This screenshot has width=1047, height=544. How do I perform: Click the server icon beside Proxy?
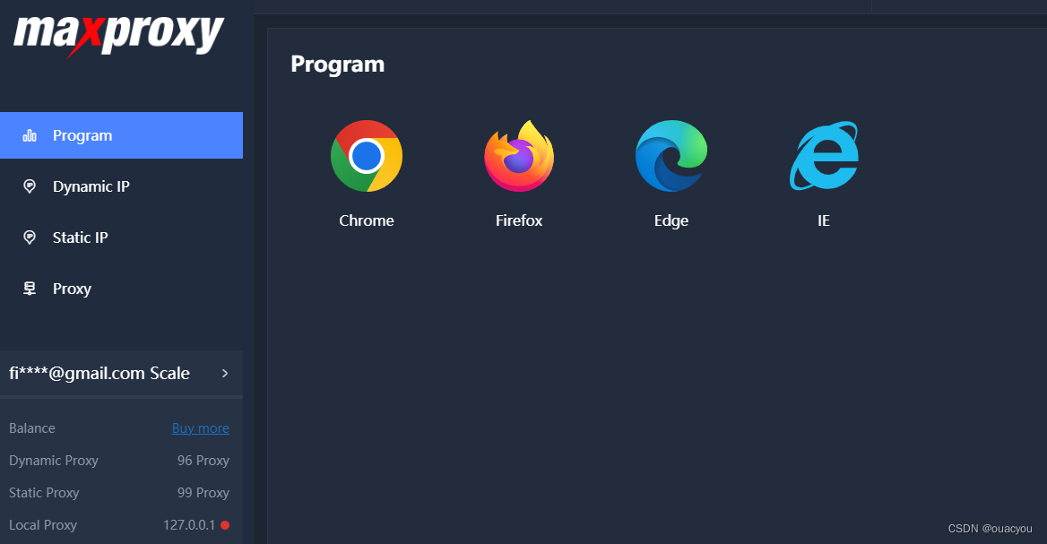point(30,289)
